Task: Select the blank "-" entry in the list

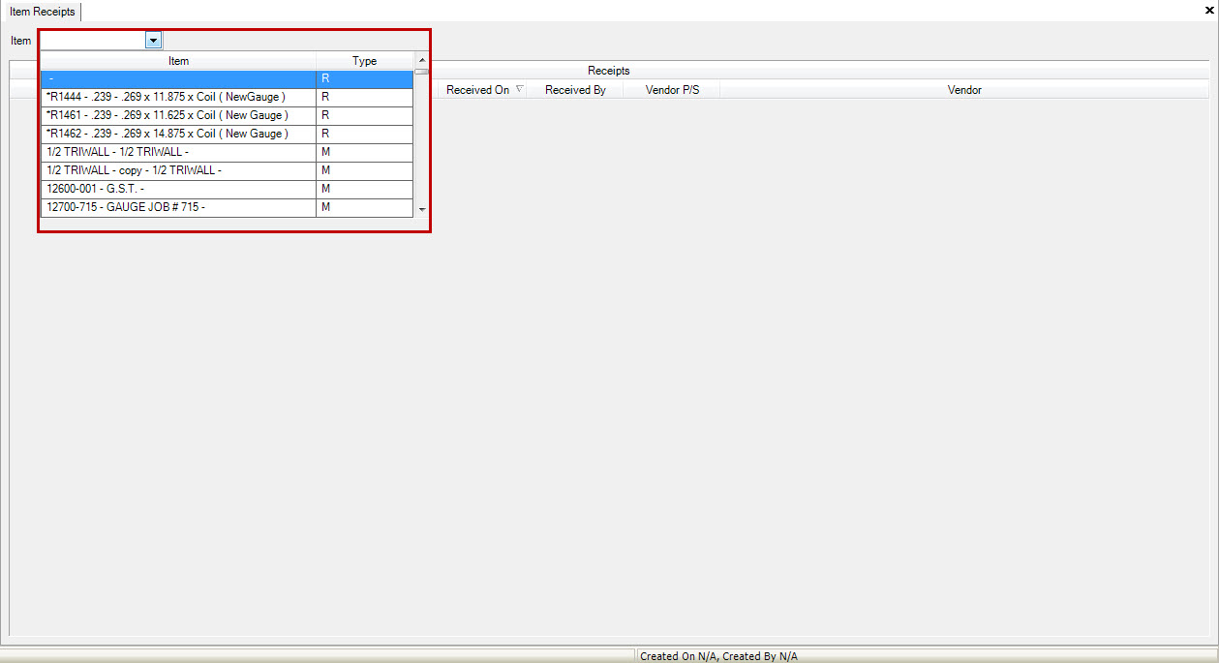Action: [178, 78]
